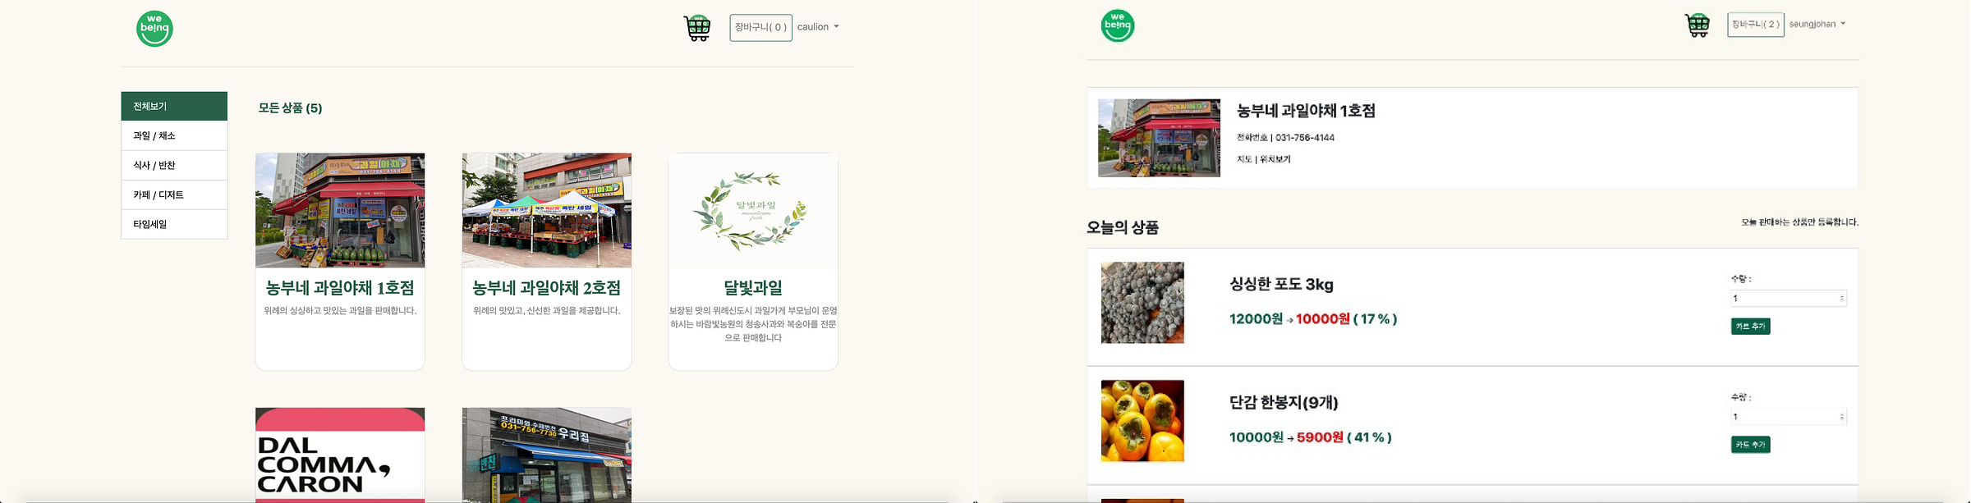
Task: Click the 농부네 과일야채 2호점 card title
Action: point(547,288)
